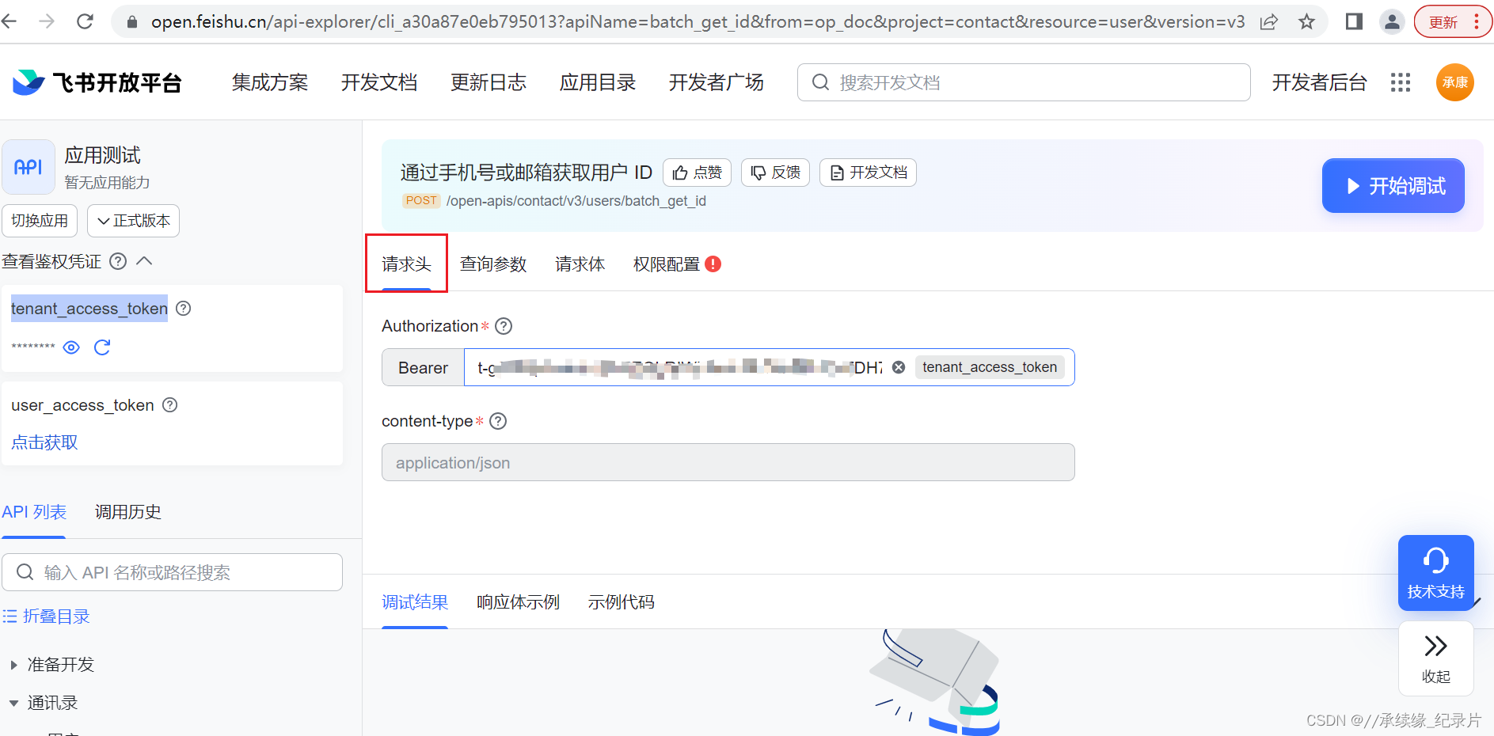Viewport: 1494px width, 736px height.
Task: Reload the page with the refresh icon
Action: 85,21
